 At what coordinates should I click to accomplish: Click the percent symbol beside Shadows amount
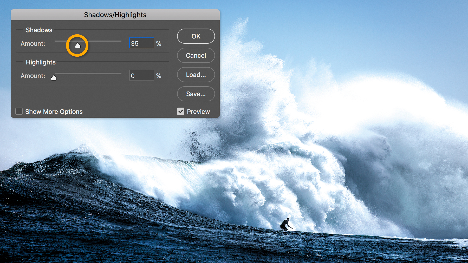[x=159, y=43]
